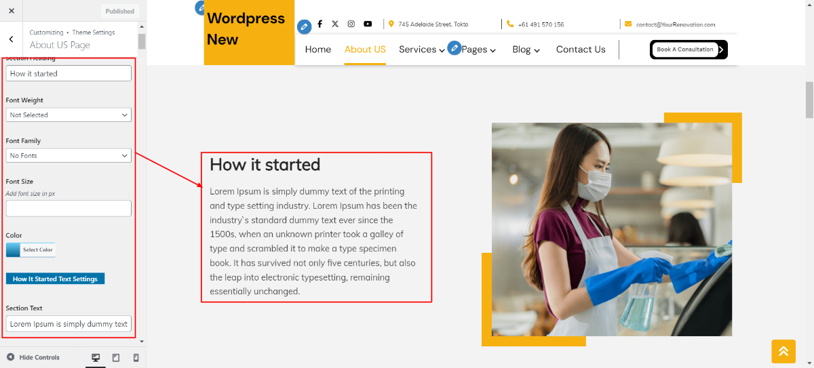Click How It Started Text Settings button

[x=55, y=279]
